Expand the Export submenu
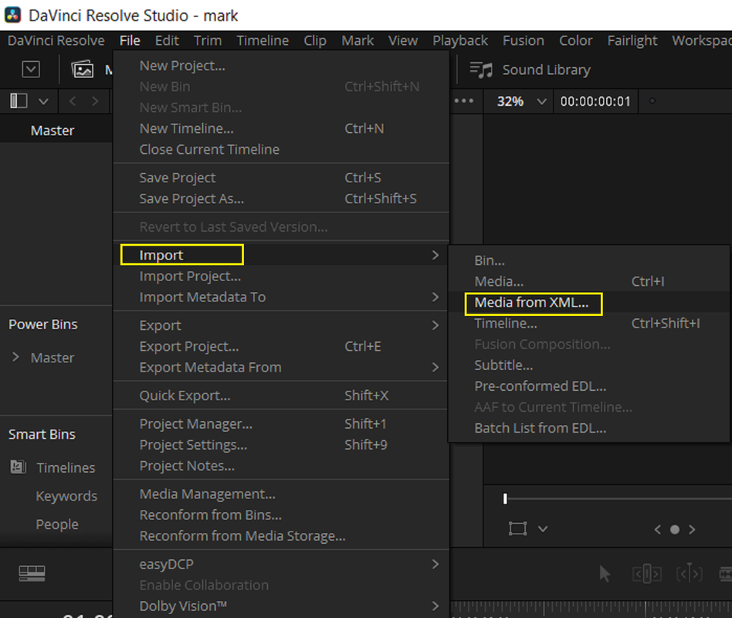Image resolution: width=732 pixels, height=618 pixels. (x=435, y=325)
